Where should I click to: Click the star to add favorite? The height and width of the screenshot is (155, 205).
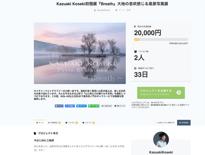point(156,123)
